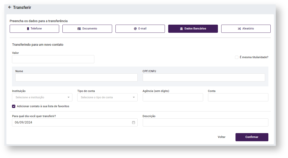The width and height of the screenshot is (288, 158).
Task: Open the calendar icon in date field
Action: coord(134,122)
